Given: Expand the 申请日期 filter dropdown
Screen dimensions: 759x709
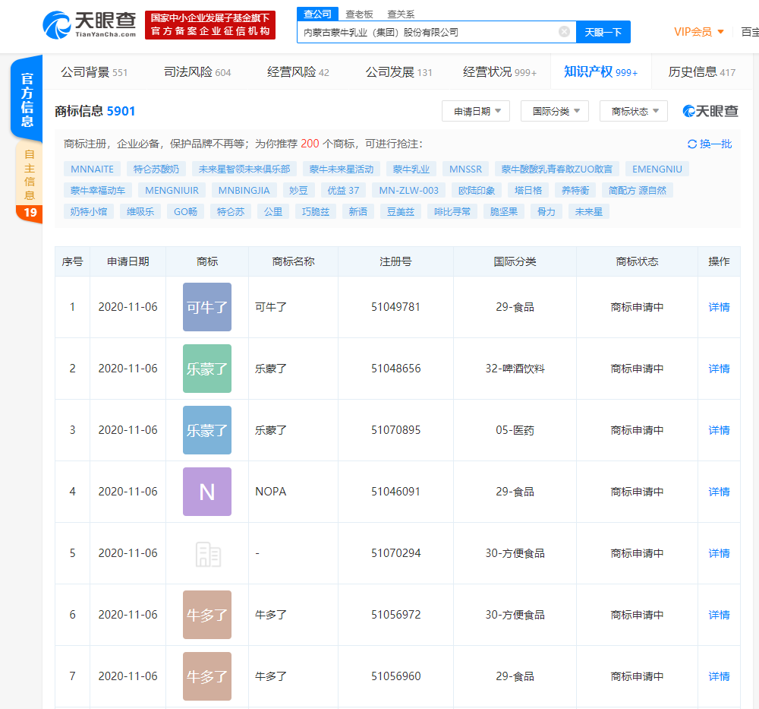Looking at the screenshot, I should (x=476, y=111).
